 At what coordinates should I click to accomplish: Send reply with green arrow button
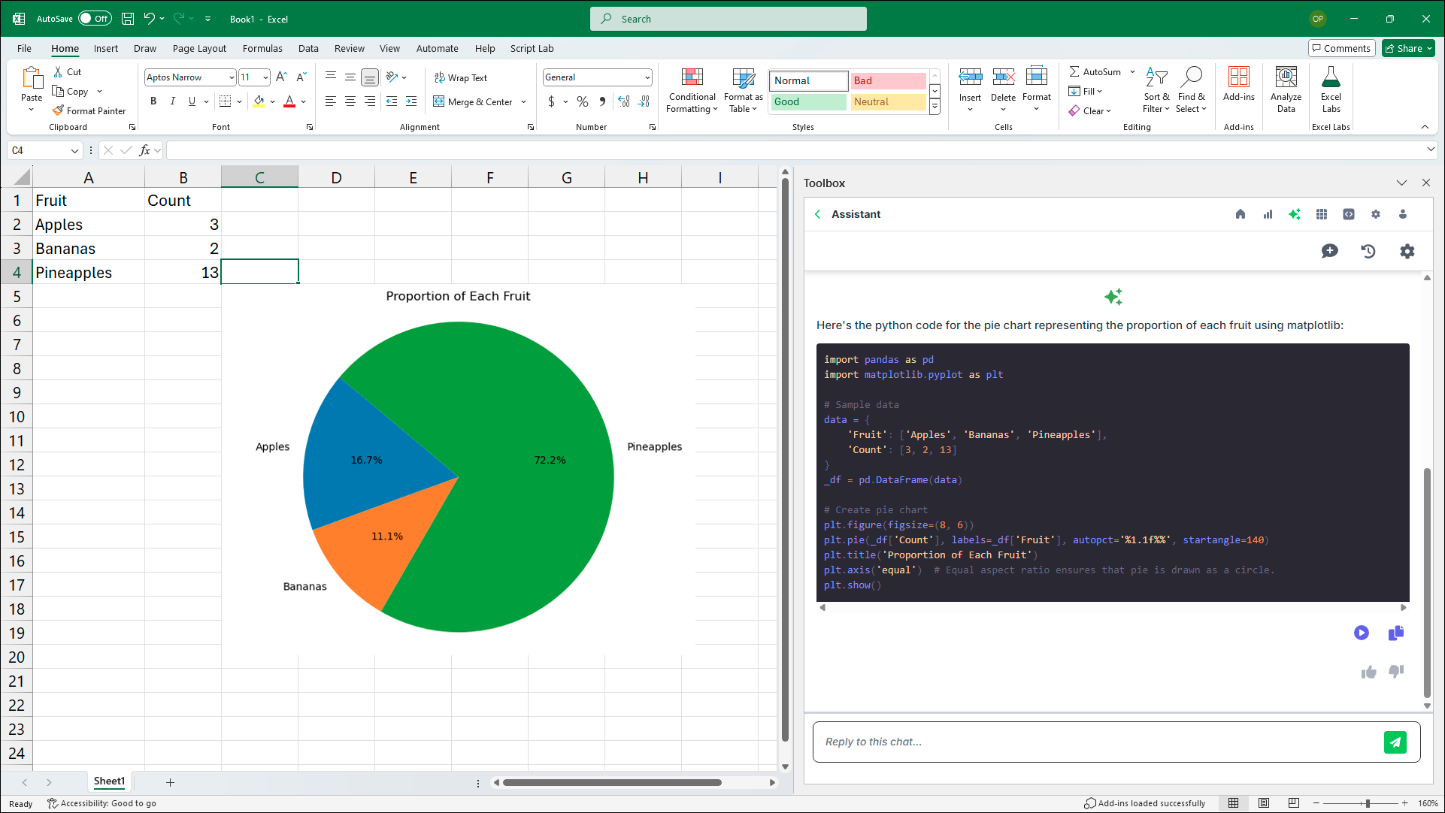click(x=1395, y=742)
